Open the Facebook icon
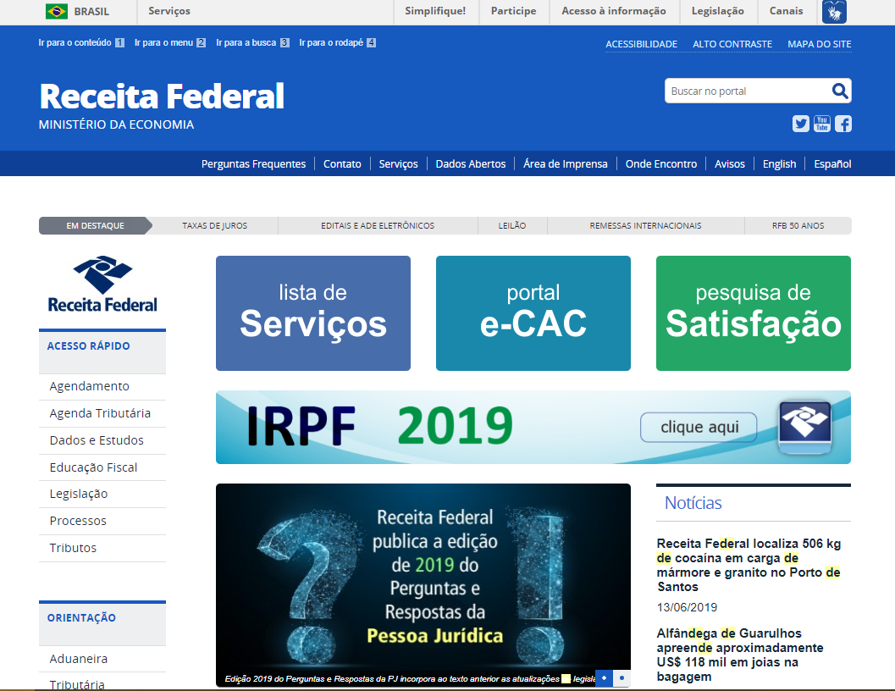The height and width of the screenshot is (691, 895). (x=843, y=124)
